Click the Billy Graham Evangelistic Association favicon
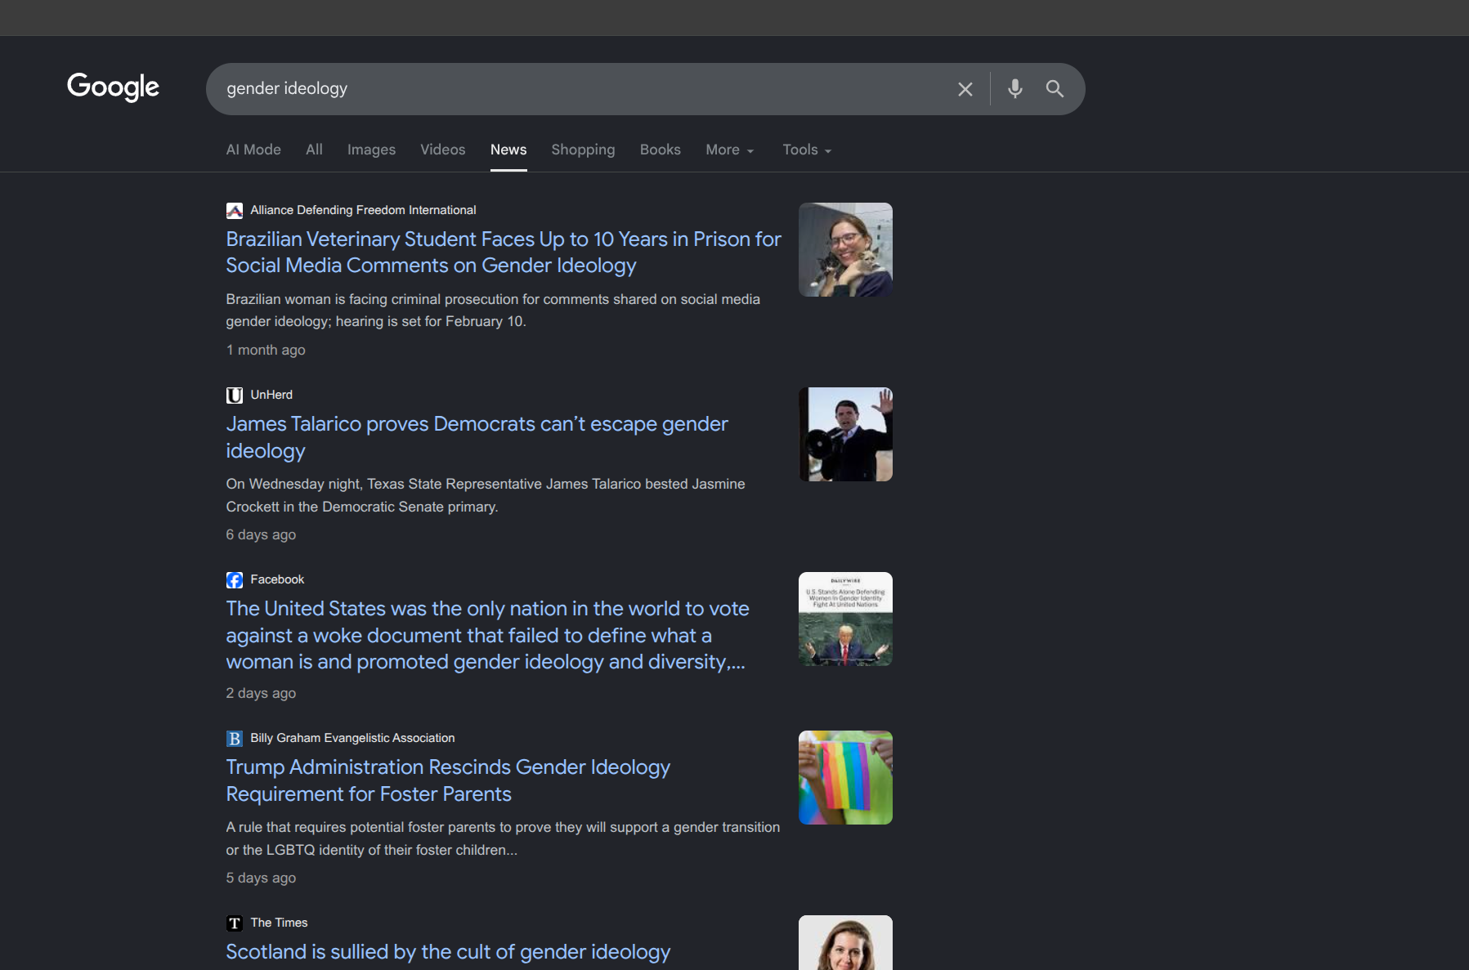The image size is (1469, 970). [235, 739]
